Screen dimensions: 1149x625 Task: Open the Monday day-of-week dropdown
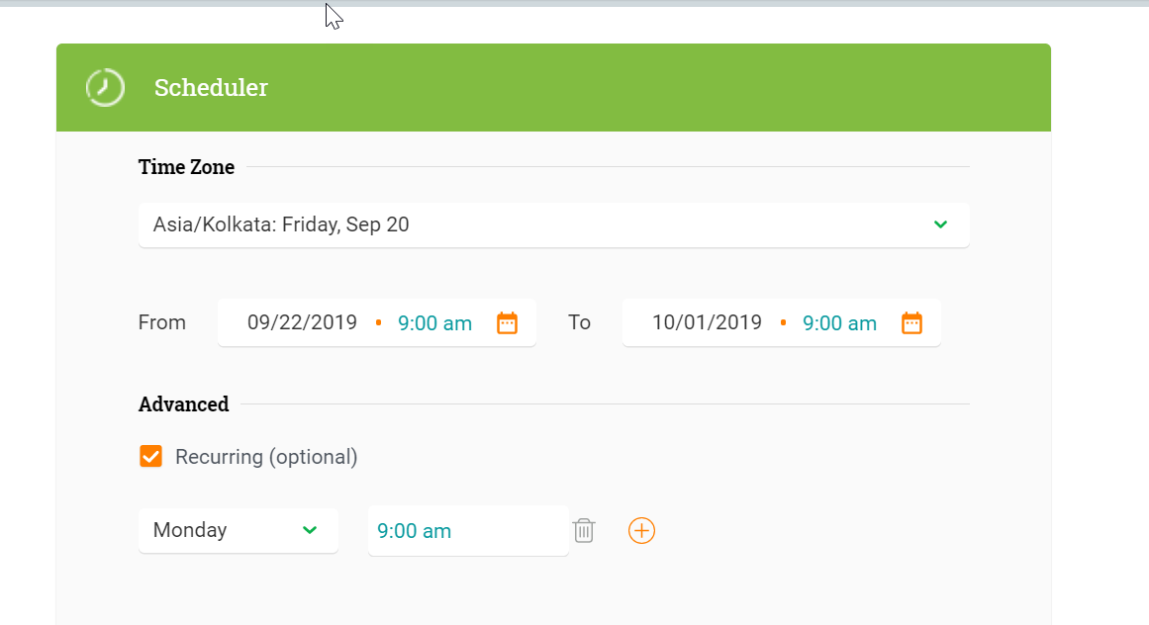[239, 530]
